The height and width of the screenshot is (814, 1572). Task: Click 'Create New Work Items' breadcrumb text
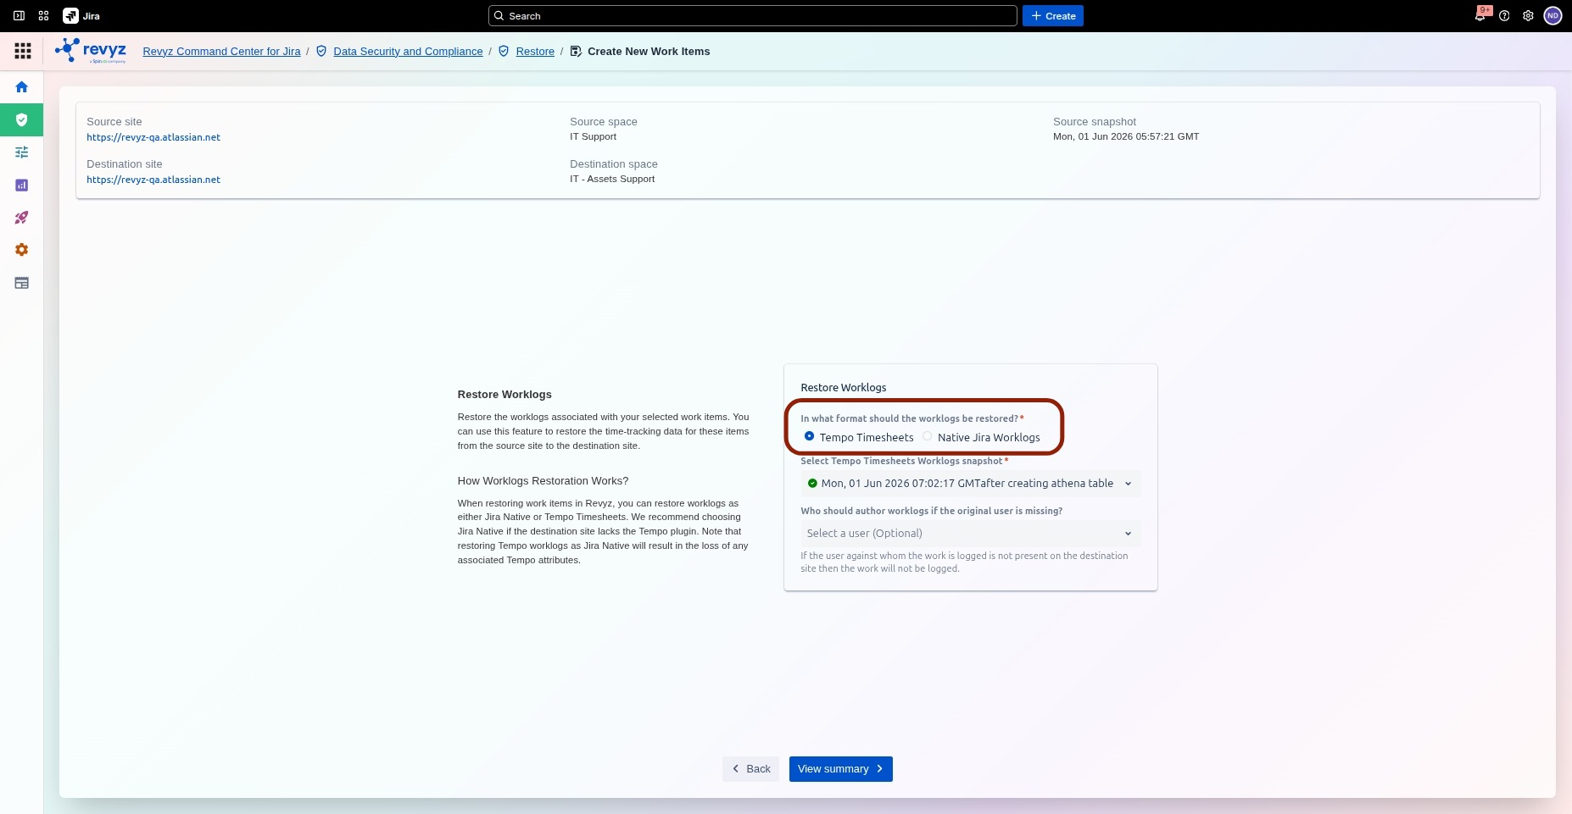point(649,52)
